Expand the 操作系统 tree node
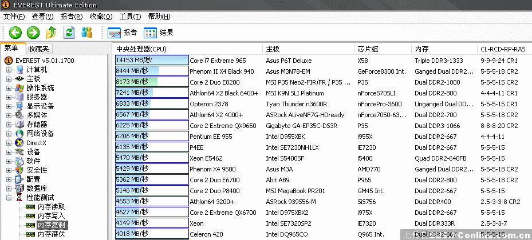The width and height of the screenshot is (532, 240). [9, 89]
